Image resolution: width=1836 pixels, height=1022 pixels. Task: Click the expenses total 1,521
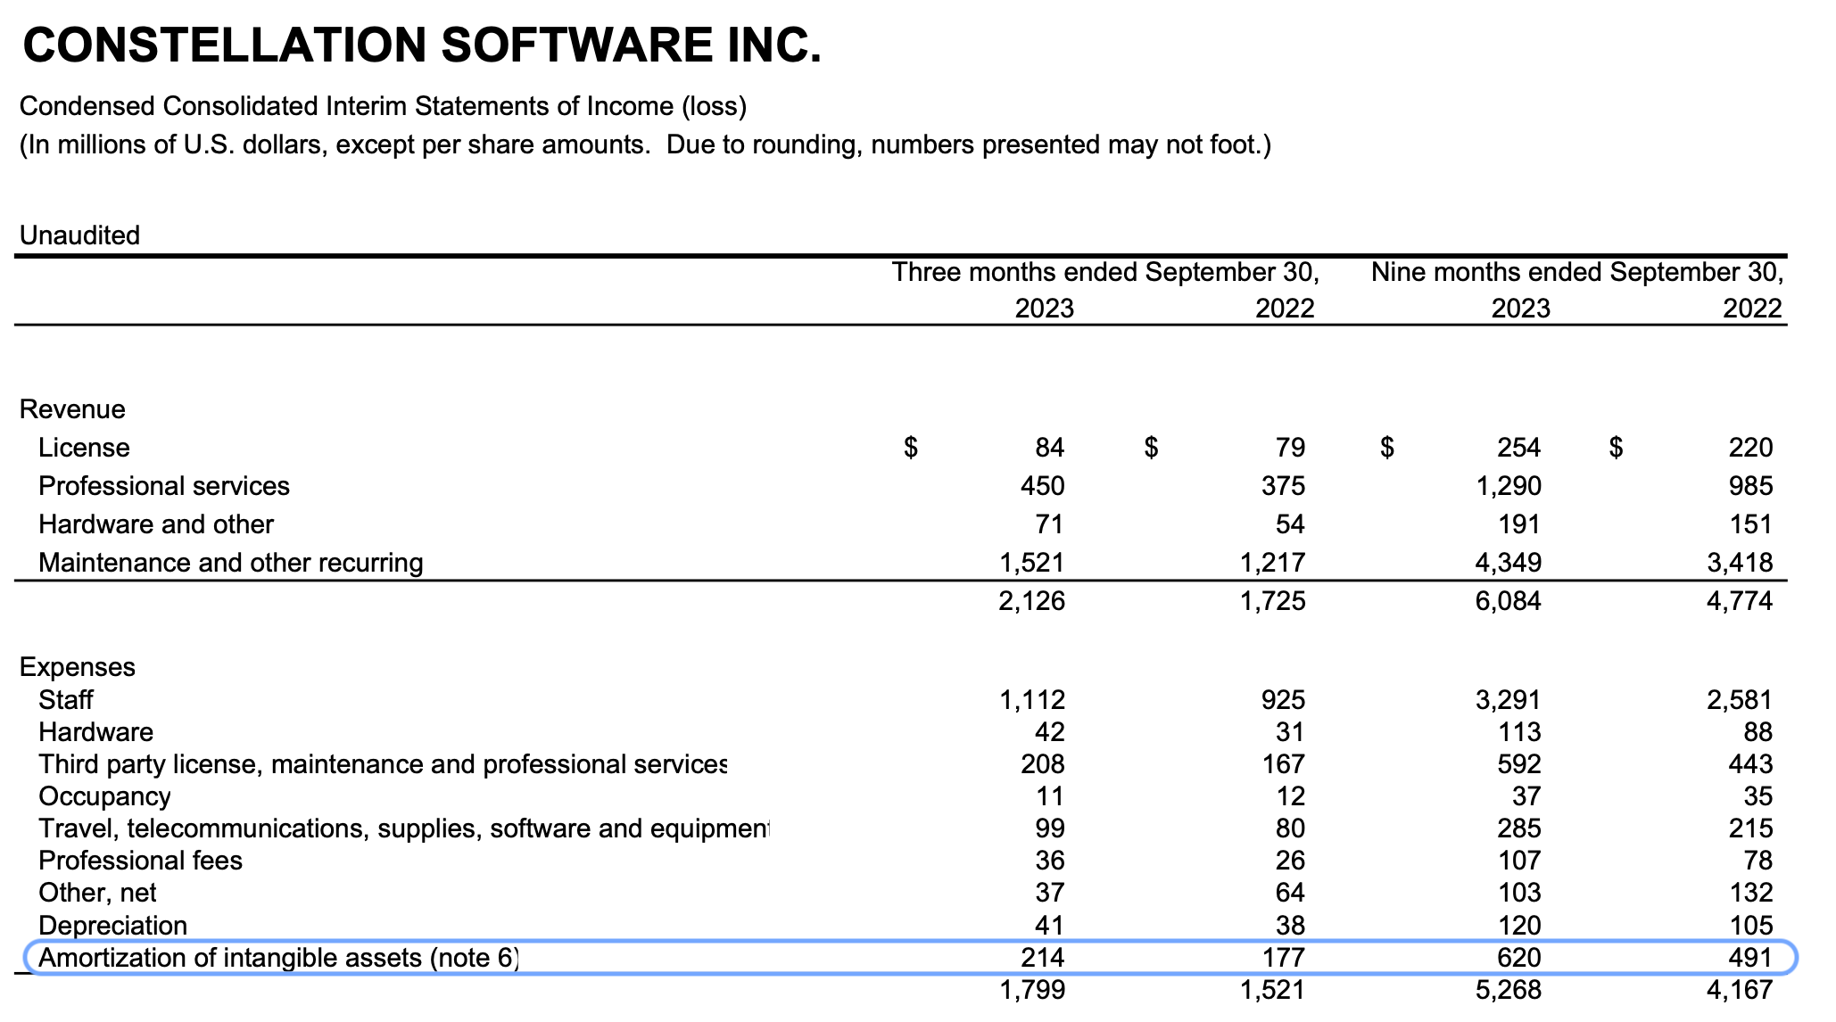pyautogui.click(x=1274, y=991)
